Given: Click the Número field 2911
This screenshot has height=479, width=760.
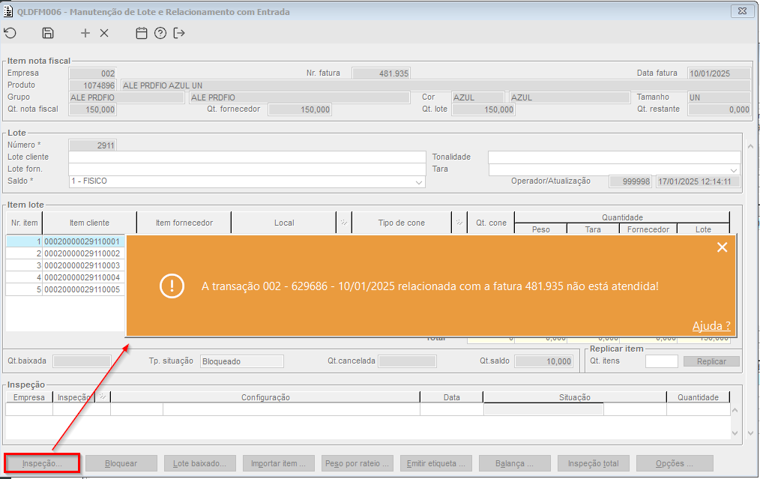Looking at the screenshot, I should (x=93, y=145).
